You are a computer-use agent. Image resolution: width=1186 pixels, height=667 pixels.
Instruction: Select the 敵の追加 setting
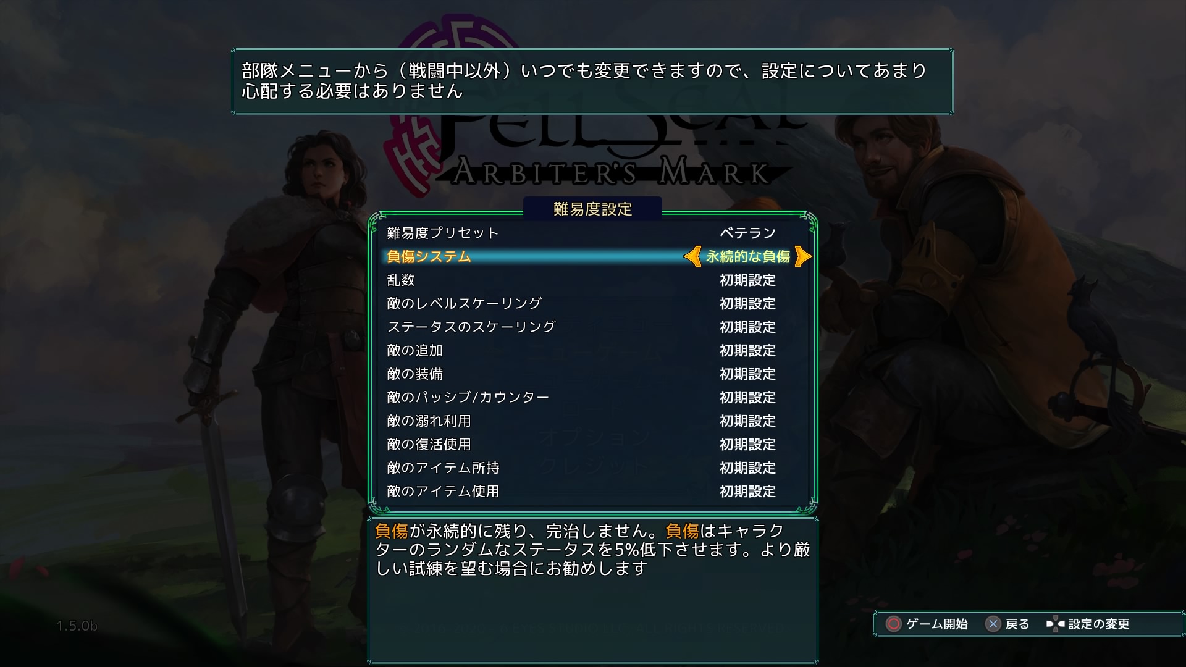593,350
